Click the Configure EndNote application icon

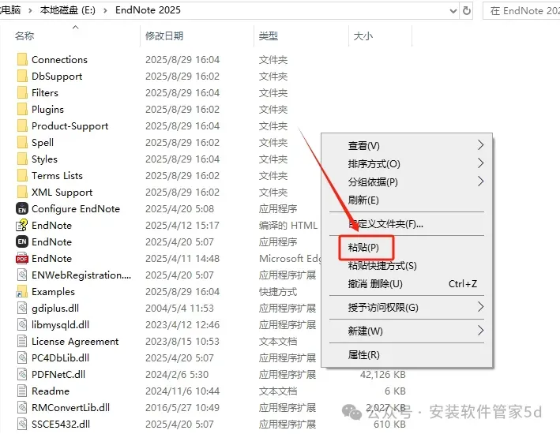[22, 208]
